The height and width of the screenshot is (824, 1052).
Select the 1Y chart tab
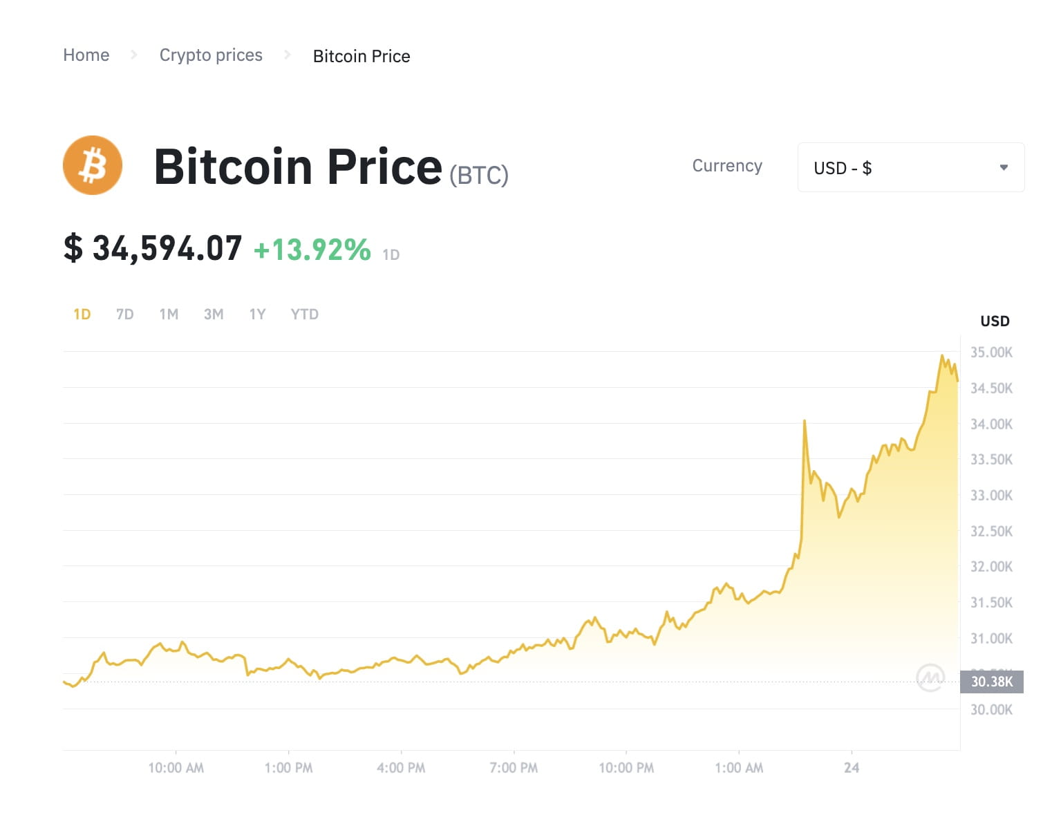click(256, 314)
